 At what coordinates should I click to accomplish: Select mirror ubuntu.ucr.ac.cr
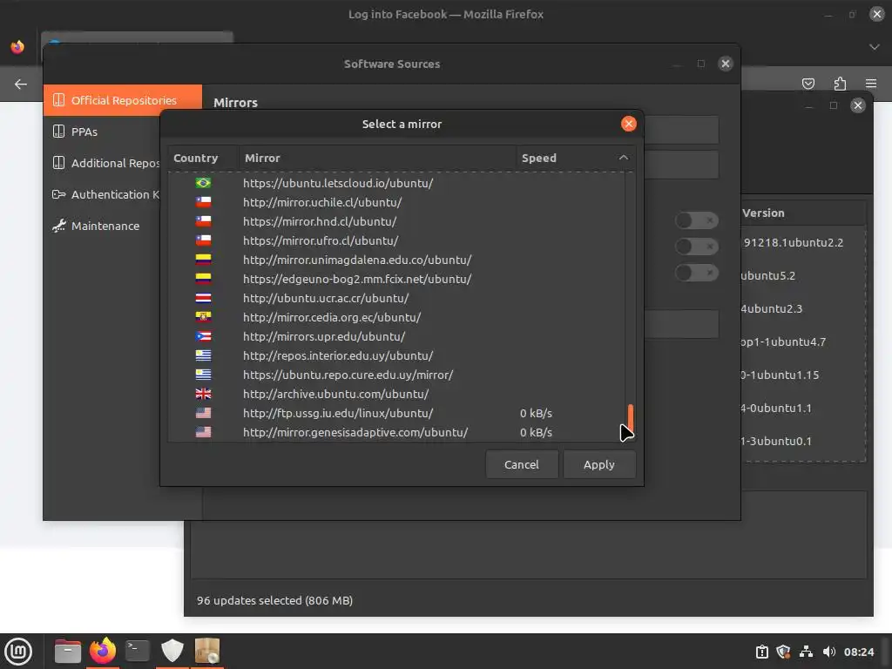pos(396,298)
